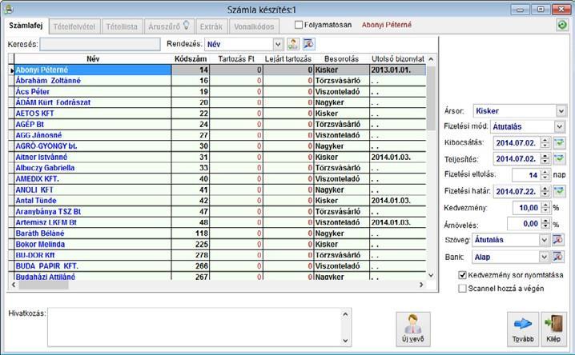Open the Fizetési mód dropdown
The image size is (575, 355).
click(x=559, y=126)
